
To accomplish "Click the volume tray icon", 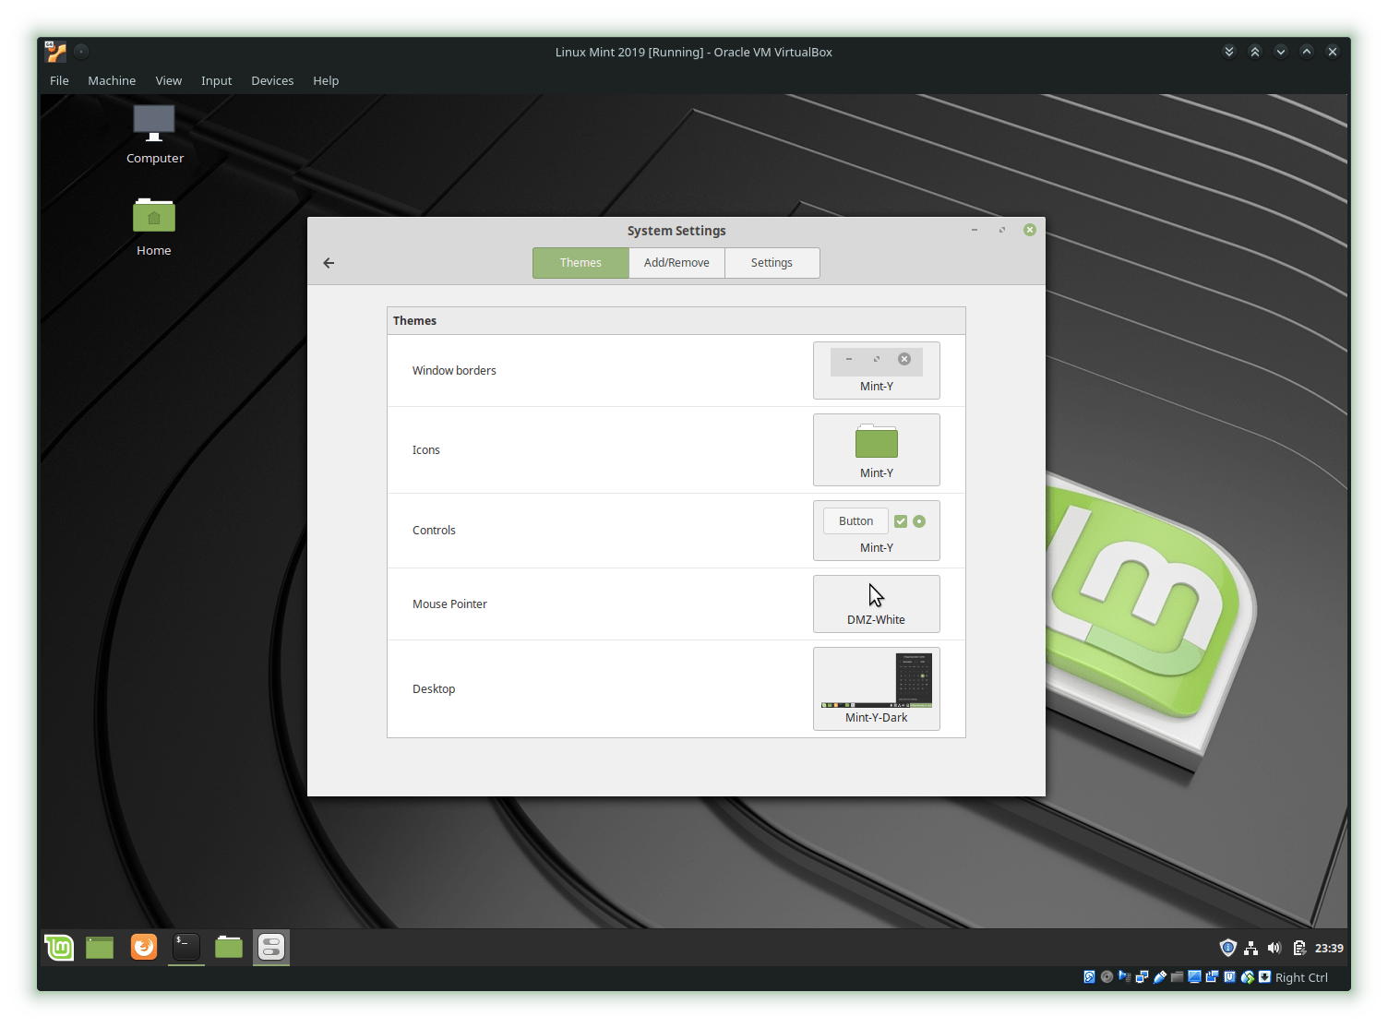I will (x=1274, y=948).
